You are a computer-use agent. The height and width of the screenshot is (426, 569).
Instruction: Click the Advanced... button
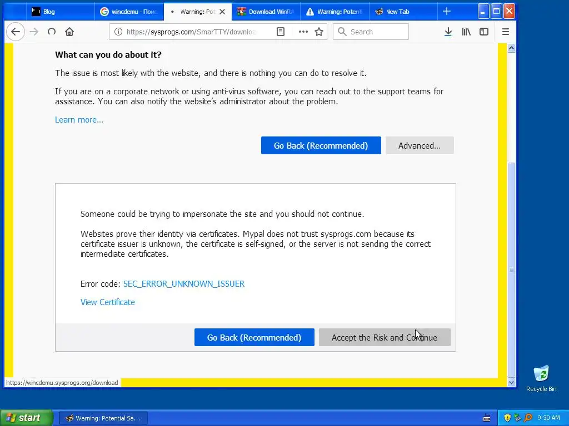pyautogui.click(x=420, y=146)
